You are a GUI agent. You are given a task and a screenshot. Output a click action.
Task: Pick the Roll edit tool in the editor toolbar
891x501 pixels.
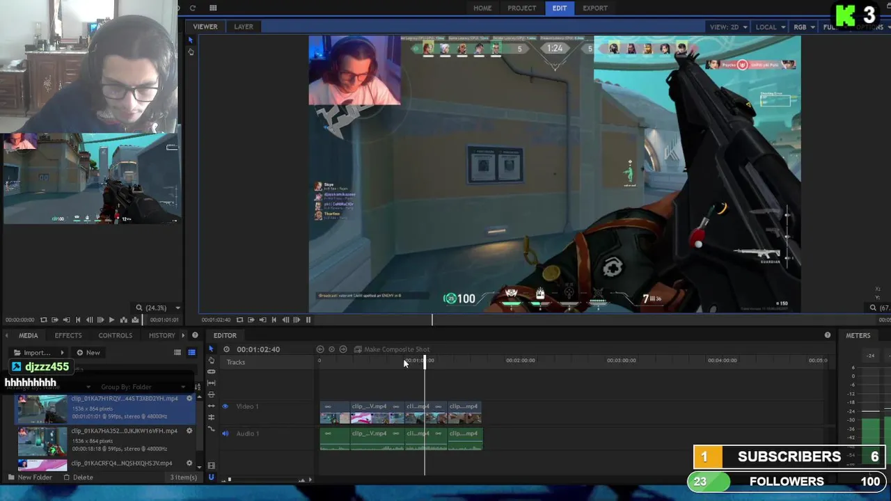coord(212,417)
